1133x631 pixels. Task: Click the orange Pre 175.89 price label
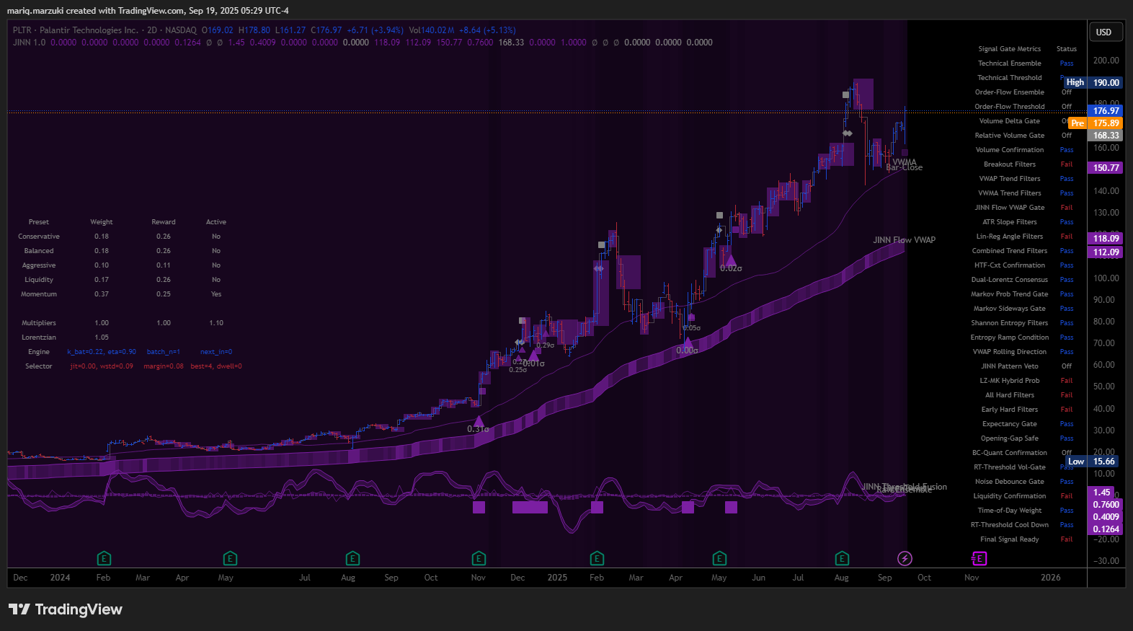[1096, 123]
